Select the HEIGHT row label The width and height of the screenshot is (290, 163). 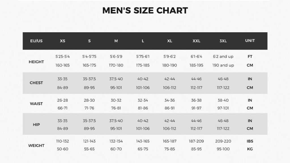[36, 62]
